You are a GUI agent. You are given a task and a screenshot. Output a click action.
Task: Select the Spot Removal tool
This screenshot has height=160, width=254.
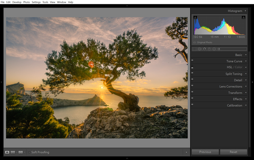coord(200,49)
